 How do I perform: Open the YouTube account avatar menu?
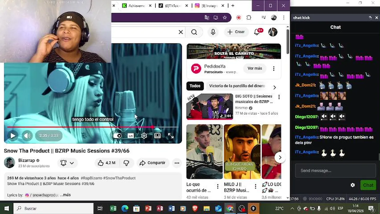273,32
